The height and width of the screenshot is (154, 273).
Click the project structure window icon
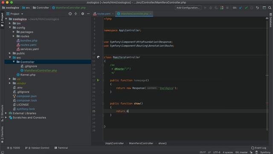[x=264, y=8]
